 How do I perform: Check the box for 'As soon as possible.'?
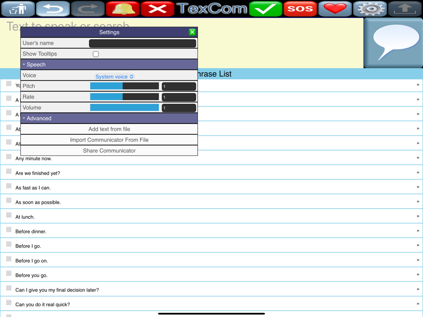[x=9, y=200]
